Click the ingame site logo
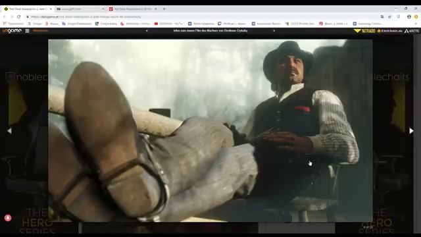Screen dimensions: 421x237 12,31
